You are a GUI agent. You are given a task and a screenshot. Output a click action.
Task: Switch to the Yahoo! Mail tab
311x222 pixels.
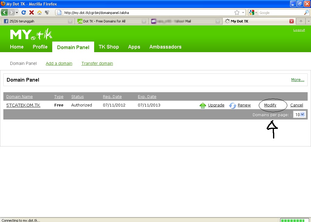point(186,21)
